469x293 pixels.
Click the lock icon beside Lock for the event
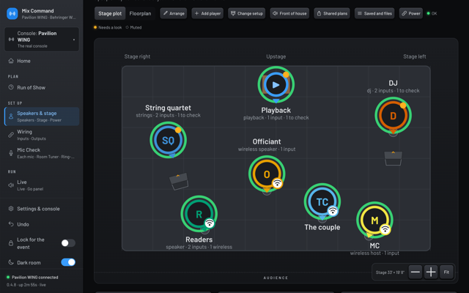pyautogui.click(x=11, y=243)
